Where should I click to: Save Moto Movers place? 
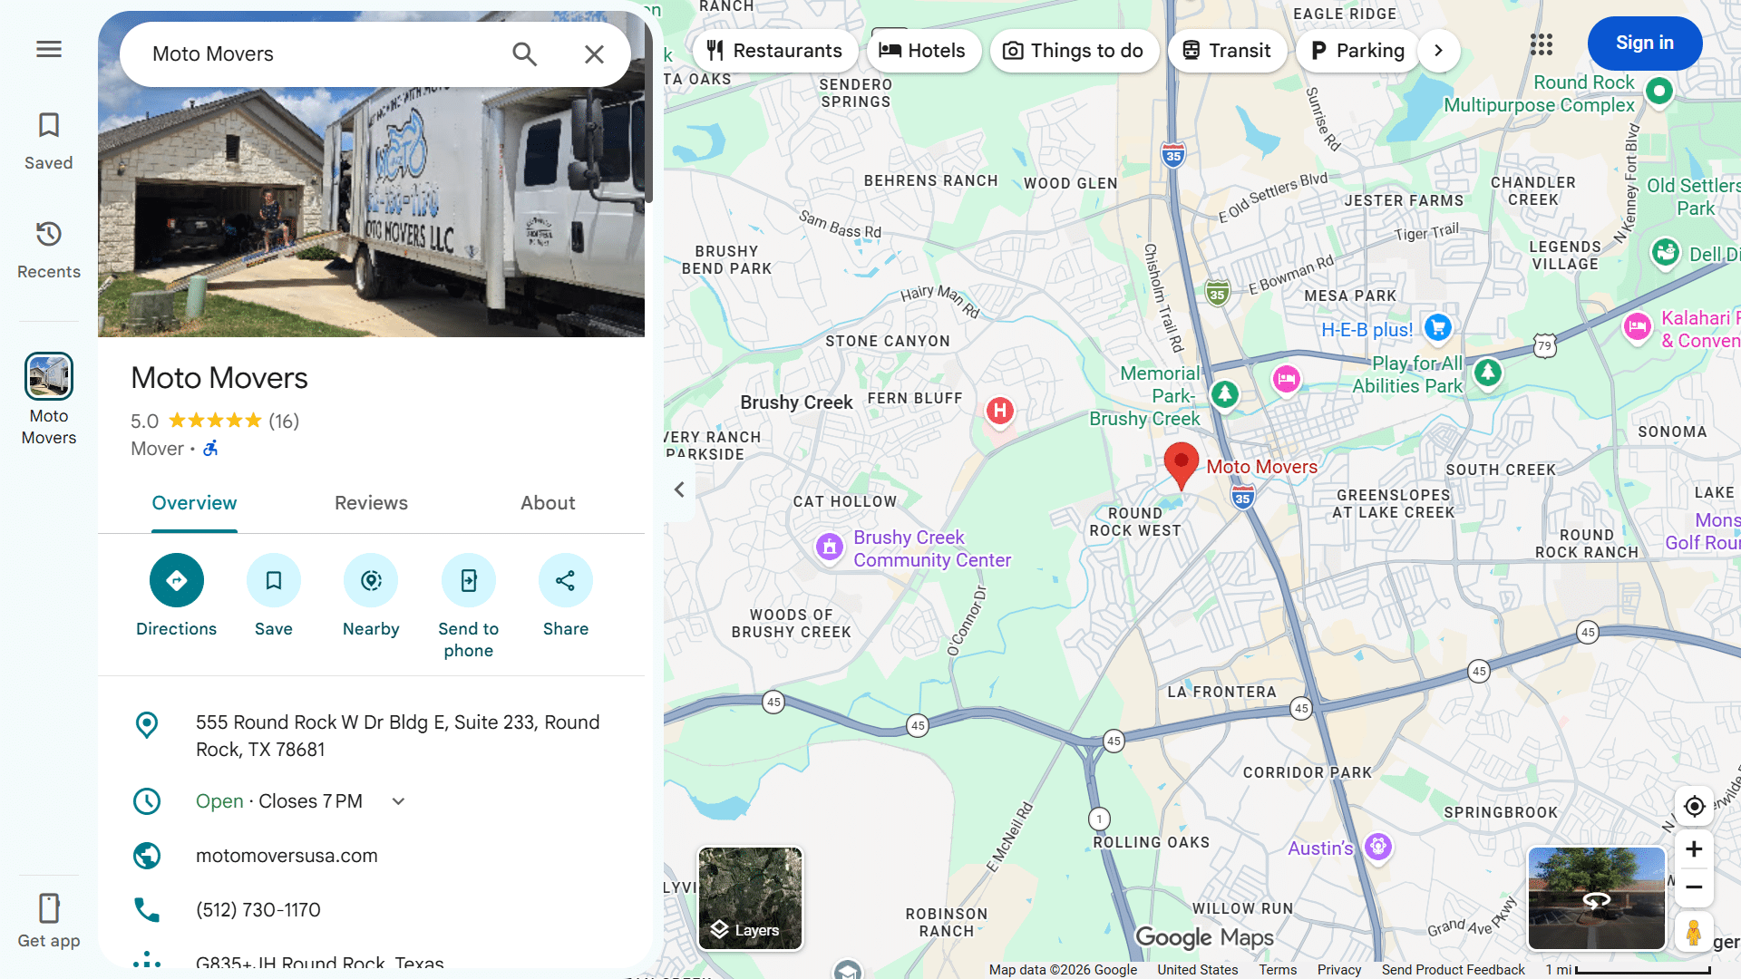[x=274, y=596]
